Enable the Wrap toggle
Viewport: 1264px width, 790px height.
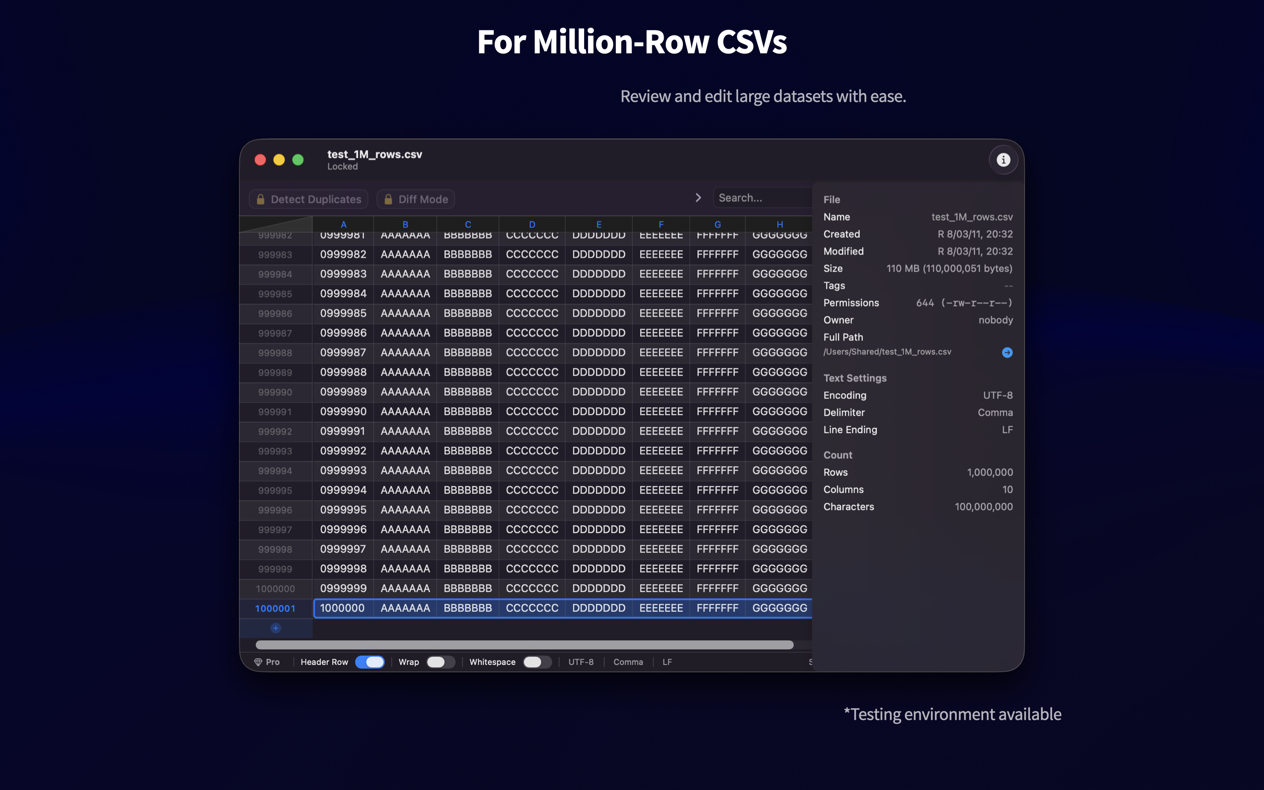coord(440,661)
